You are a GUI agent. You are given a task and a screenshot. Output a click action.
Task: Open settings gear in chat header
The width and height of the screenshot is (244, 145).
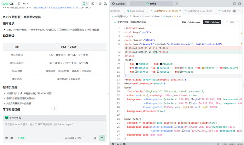click(x=100, y=4)
